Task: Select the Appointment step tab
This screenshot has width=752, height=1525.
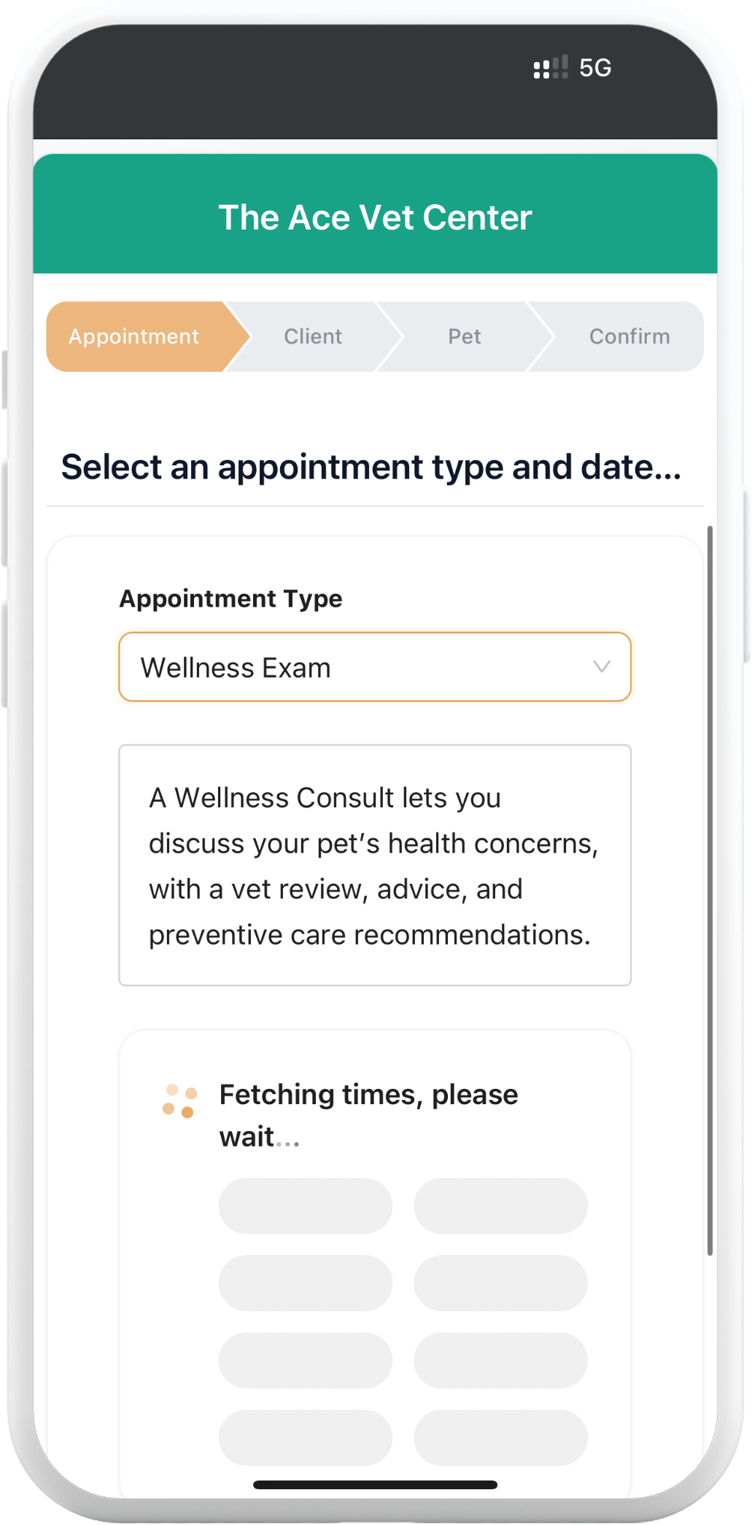Action: coord(136,336)
